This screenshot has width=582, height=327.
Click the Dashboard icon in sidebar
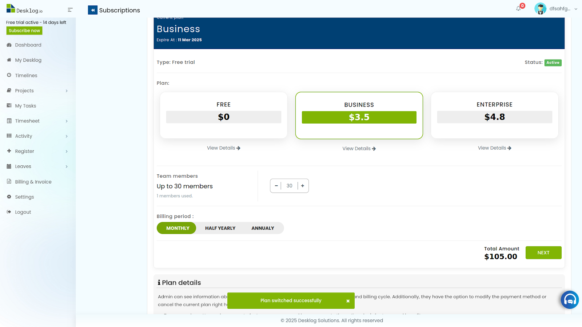9,45
